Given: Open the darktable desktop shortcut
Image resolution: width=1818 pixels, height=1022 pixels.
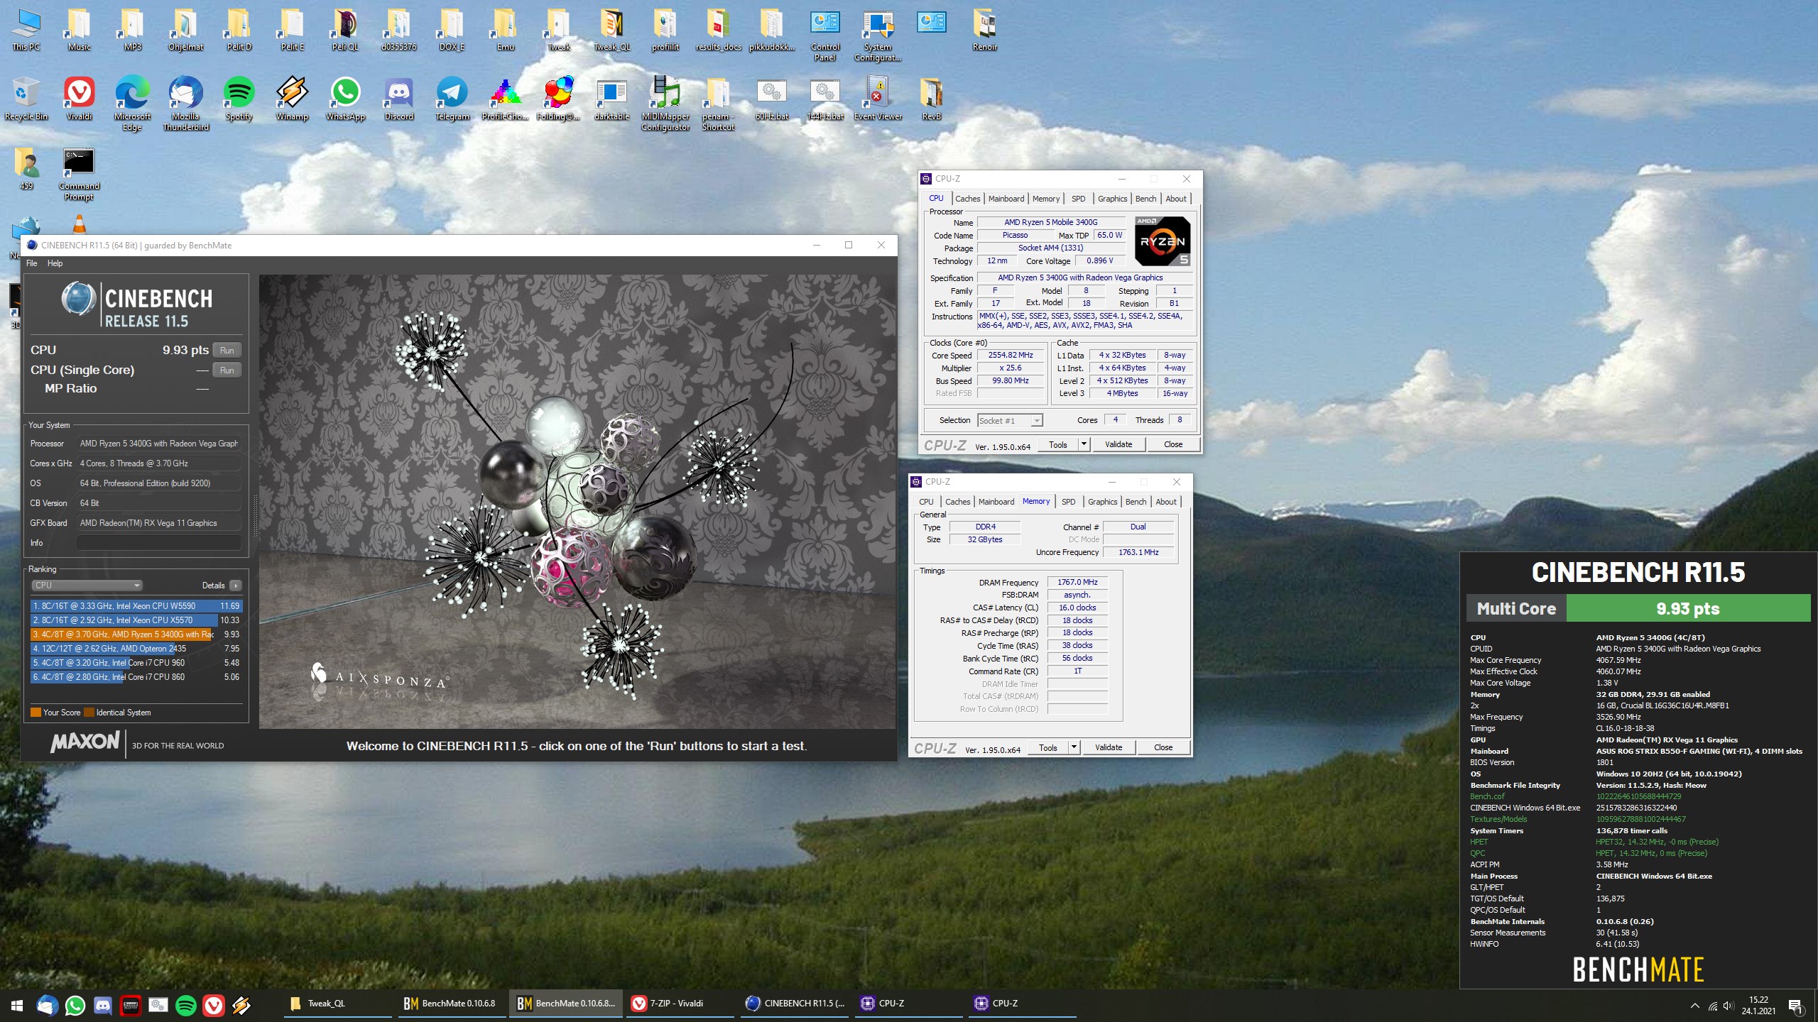Looking at the screenshot, I should point(611,99).
